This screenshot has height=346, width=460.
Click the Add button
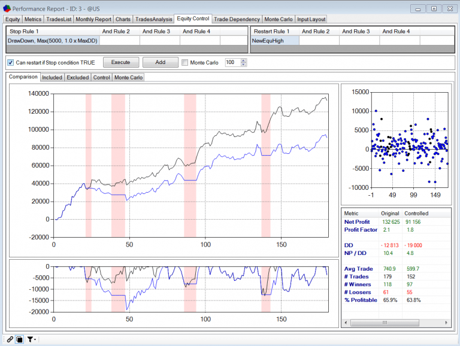[x=161, y=62]
